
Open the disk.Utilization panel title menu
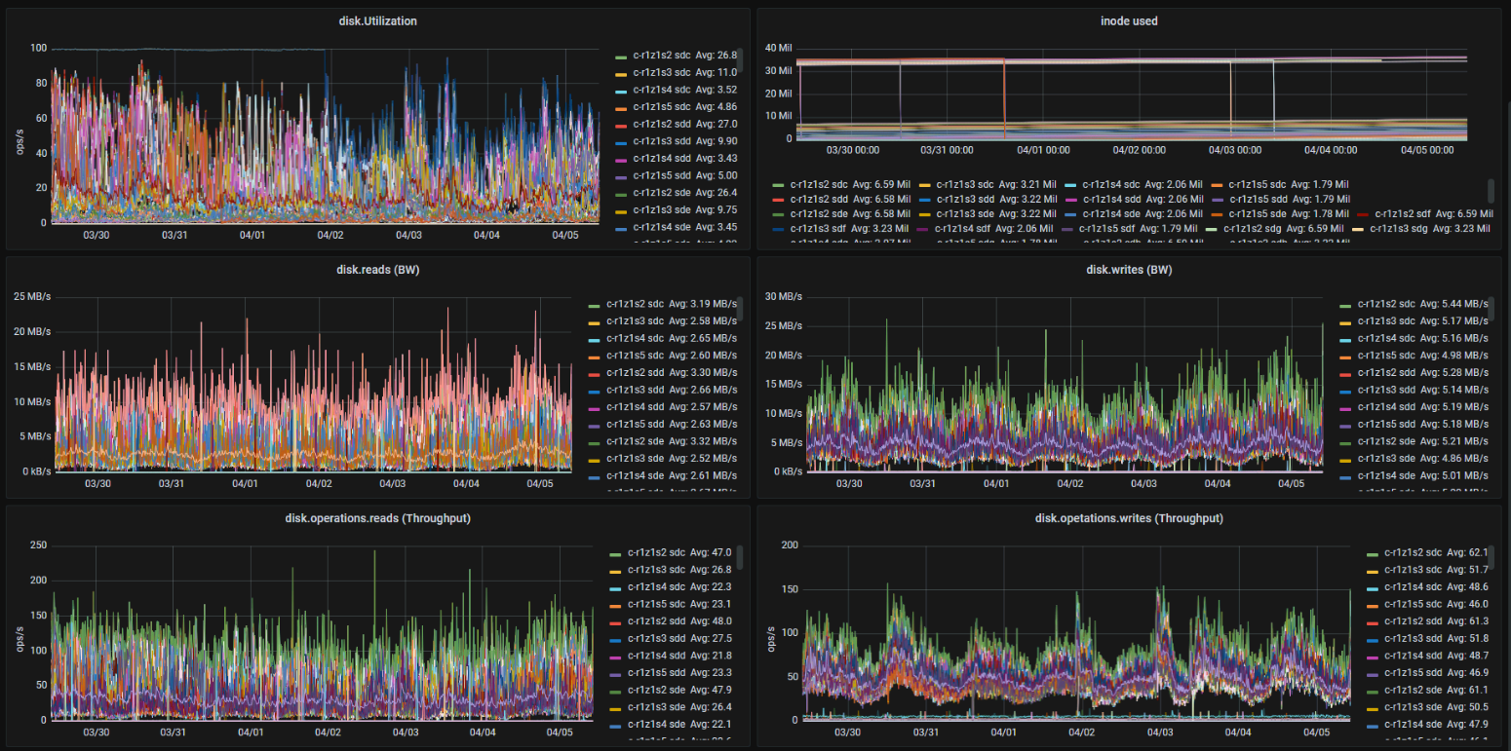tap(377, 20)
